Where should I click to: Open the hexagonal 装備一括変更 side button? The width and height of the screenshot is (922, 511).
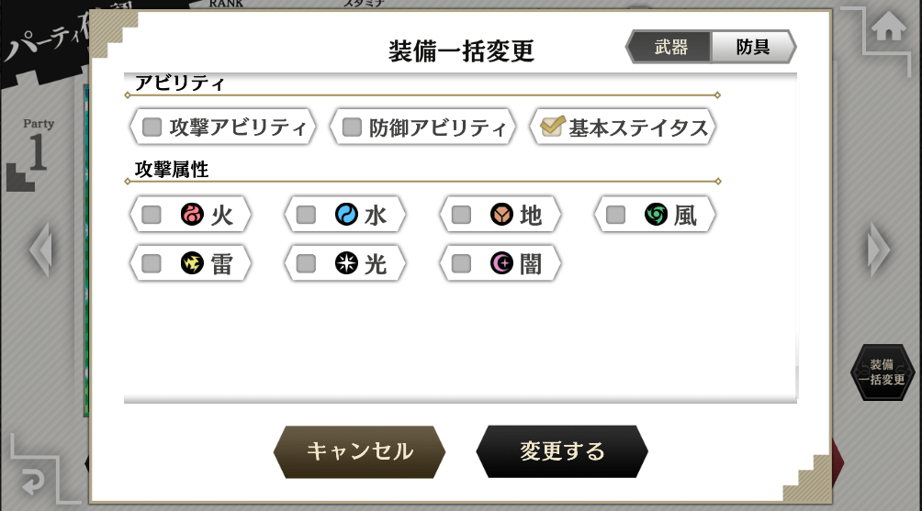[x=882, y=372]
